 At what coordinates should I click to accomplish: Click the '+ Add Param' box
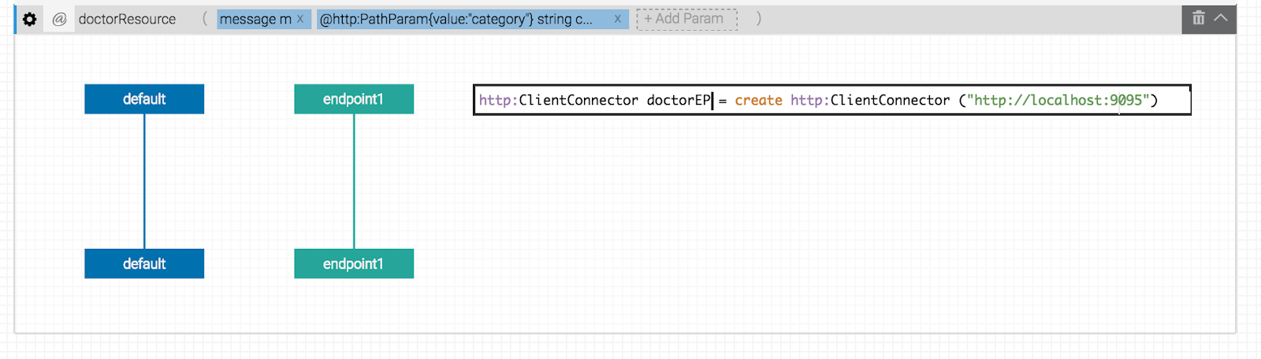click(x=687, y=19)
